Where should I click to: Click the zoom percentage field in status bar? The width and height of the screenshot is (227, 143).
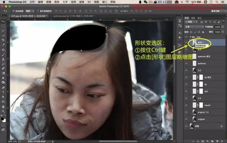coord(12,141)
